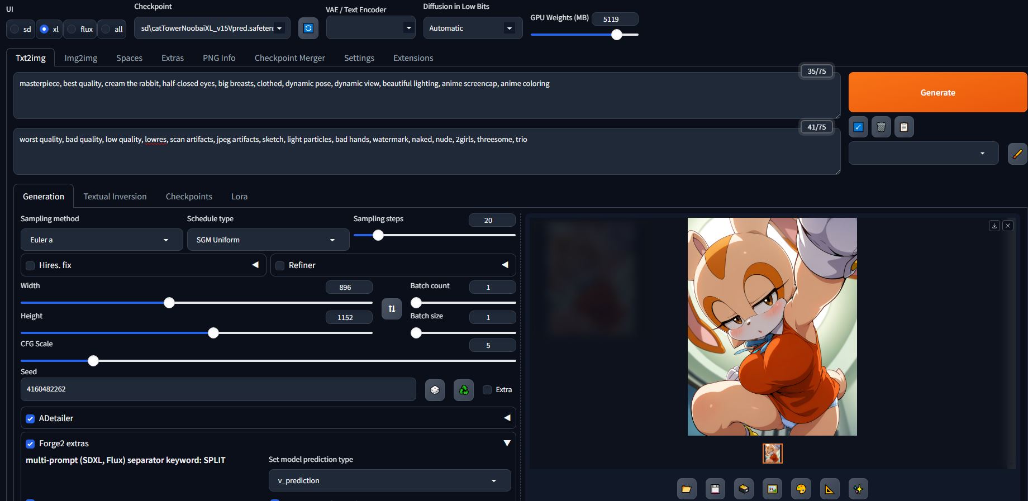Swap width and height with arrows icon
The height and width of the screenshot is (501, 1028).
pos(392,309)
